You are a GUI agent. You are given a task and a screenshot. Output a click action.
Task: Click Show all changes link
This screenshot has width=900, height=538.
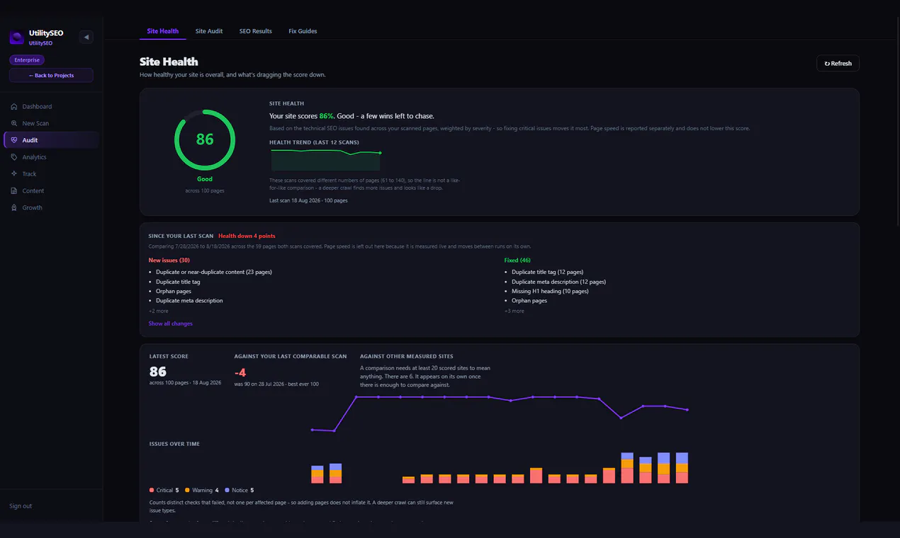[170, 324]
